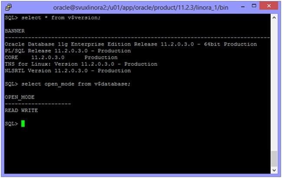282x178 pixels.
Task: Maximize the PuTTY terminal window
Action: tap(254, 6)
